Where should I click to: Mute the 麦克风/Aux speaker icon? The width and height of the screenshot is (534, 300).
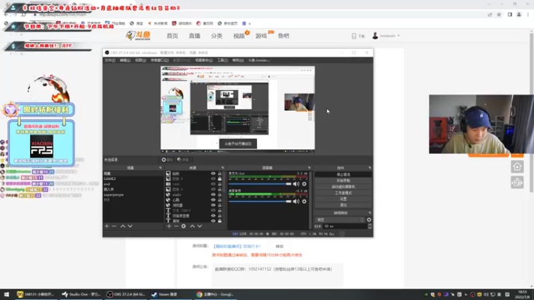tap(296, 184)
